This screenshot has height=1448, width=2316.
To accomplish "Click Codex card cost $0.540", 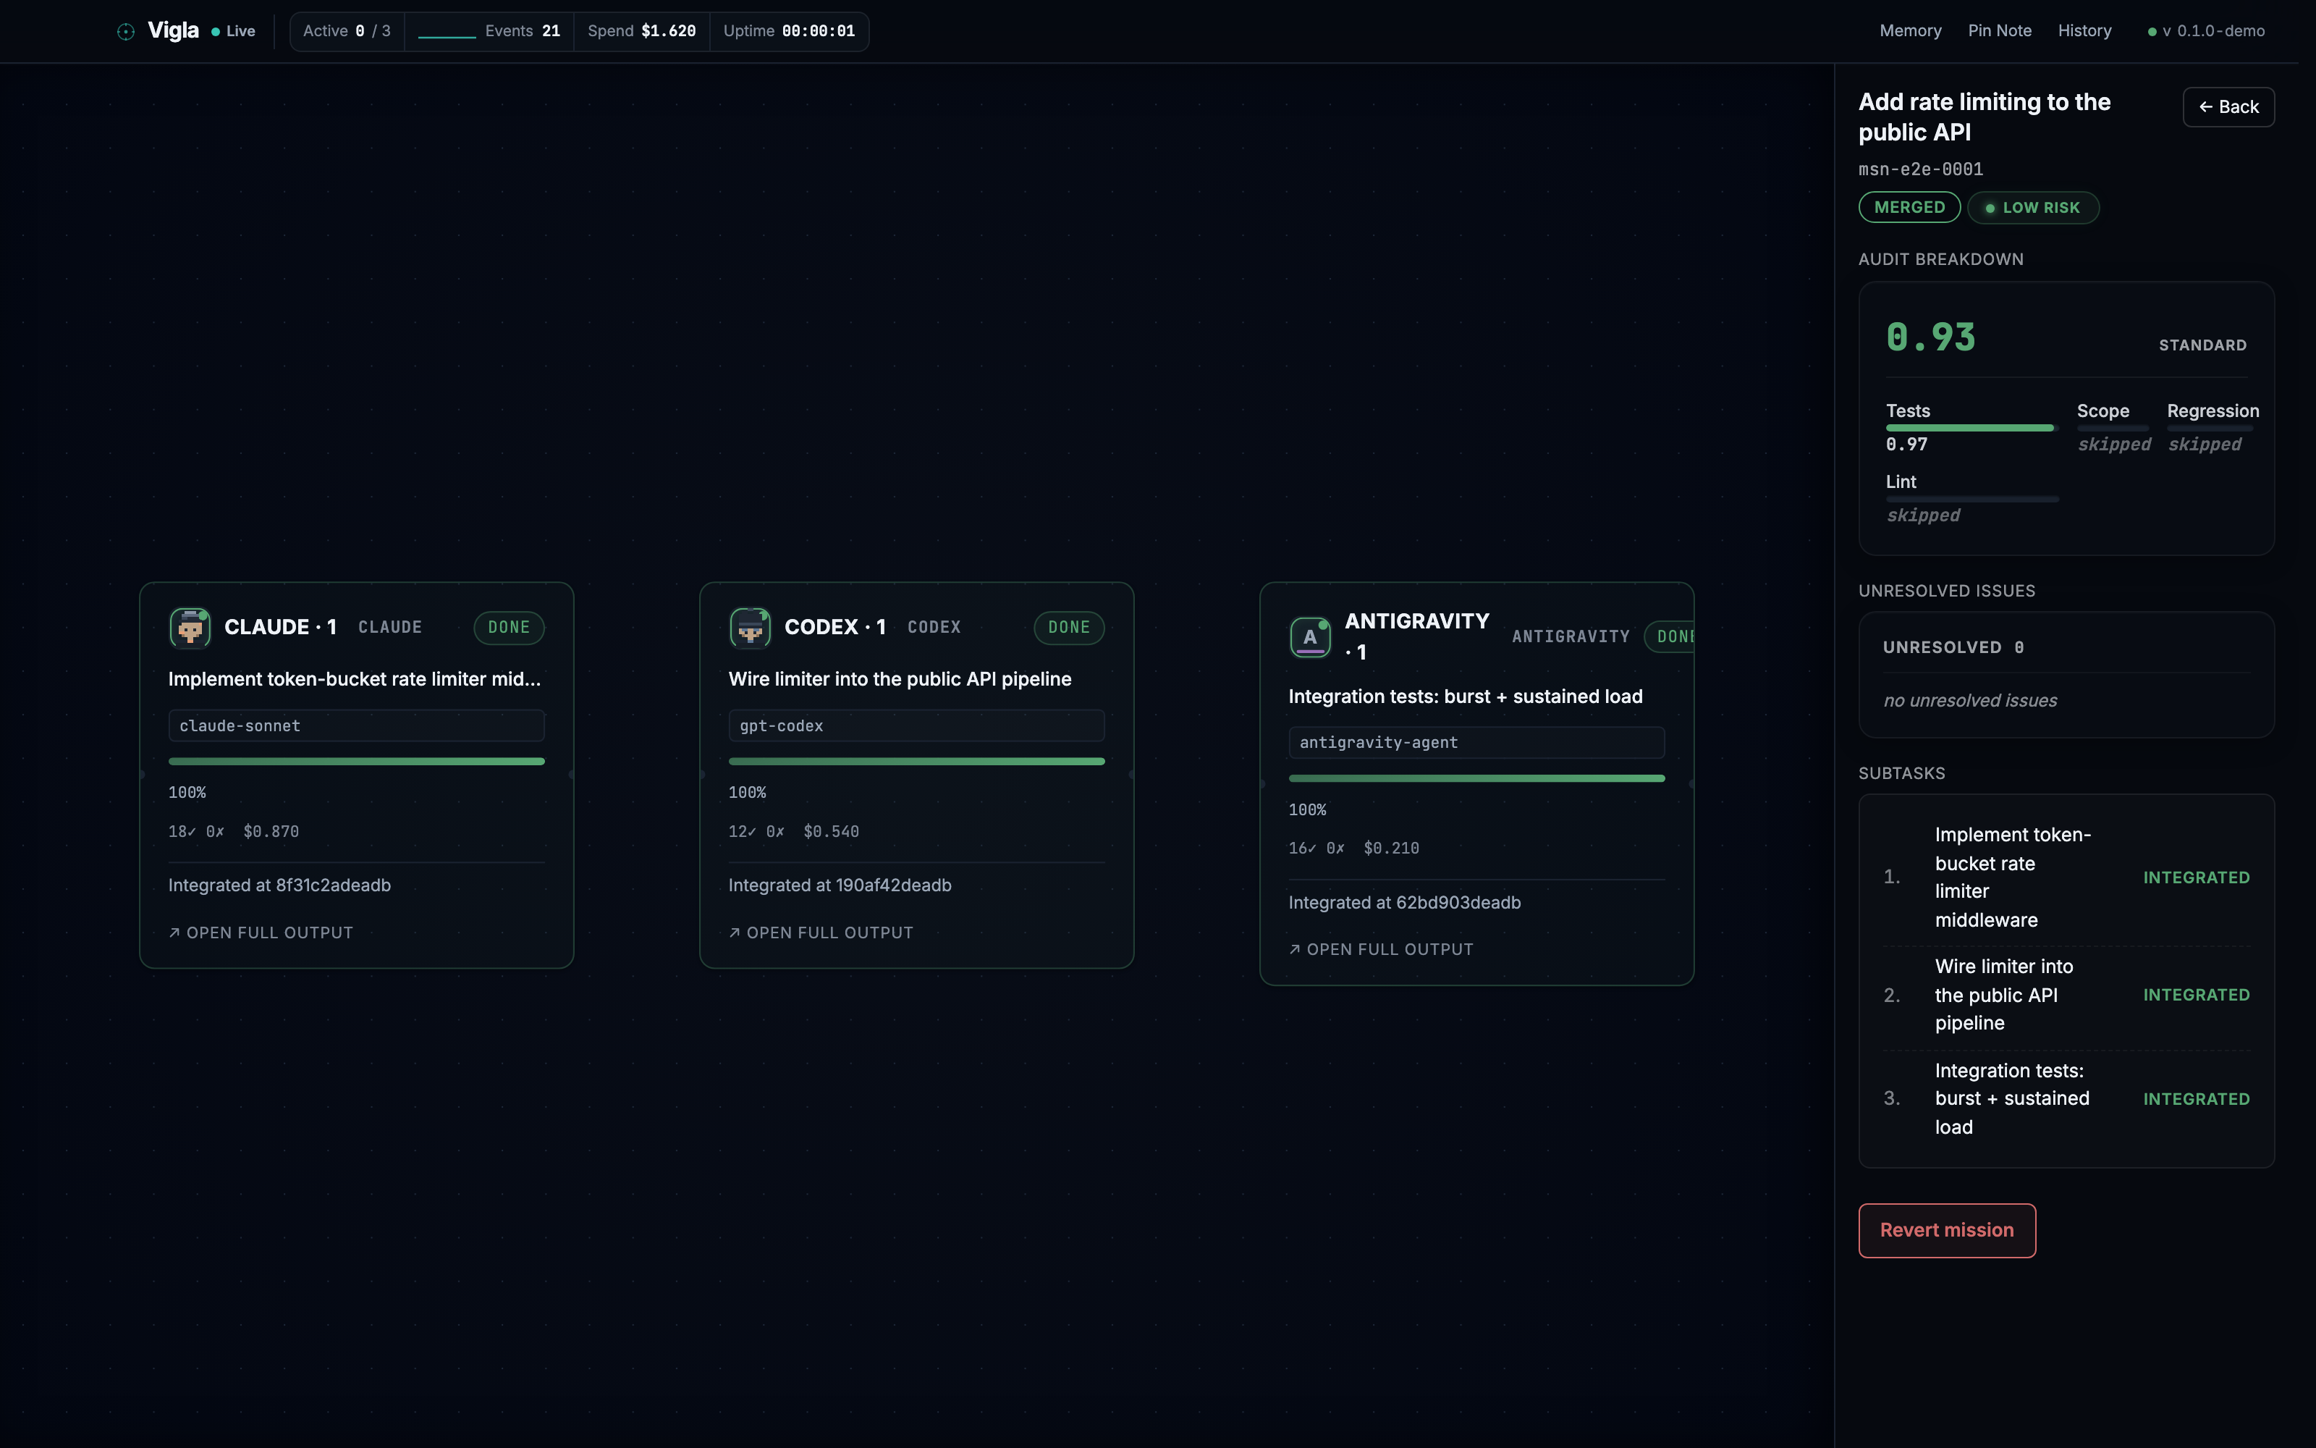I will point(831,832).
